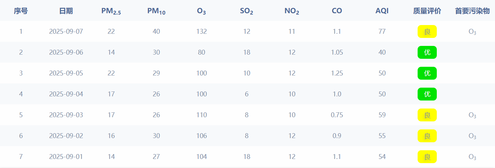Click the O3 value 132
This screenshot has width=495, height=168.
click(x=201, y=32)
